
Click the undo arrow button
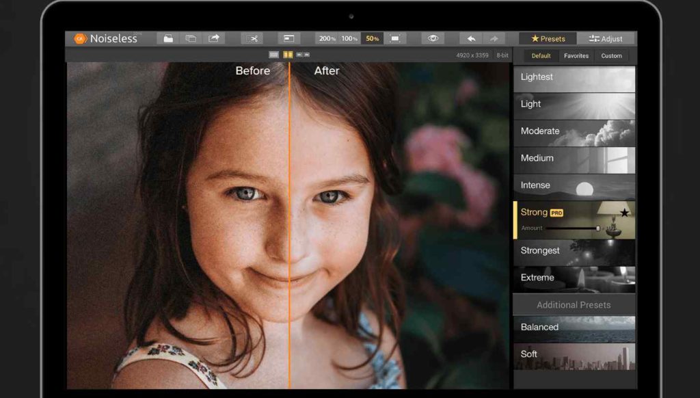471,38
